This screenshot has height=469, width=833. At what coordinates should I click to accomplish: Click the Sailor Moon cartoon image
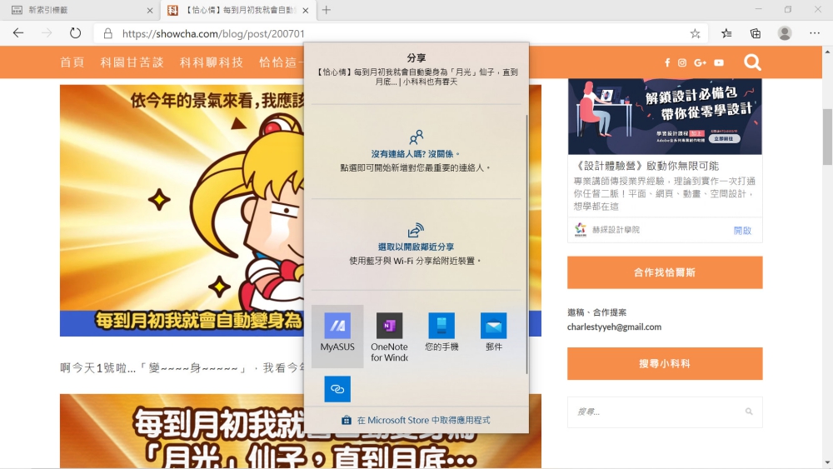click(182, 210)
